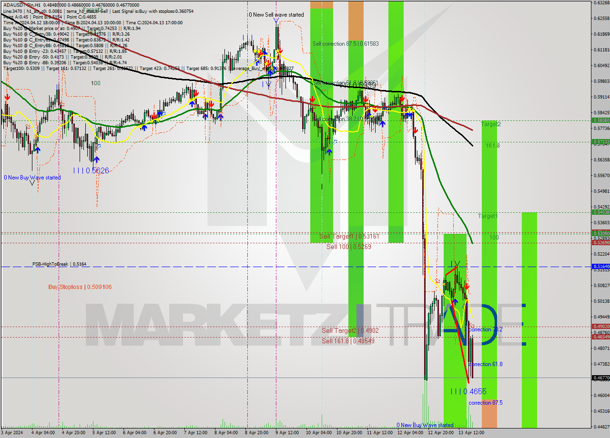
Task: Click the 'Buy %20 @ Entry -88: 0.39206' line
Action: pyautogui.click(x=65, y=62)
